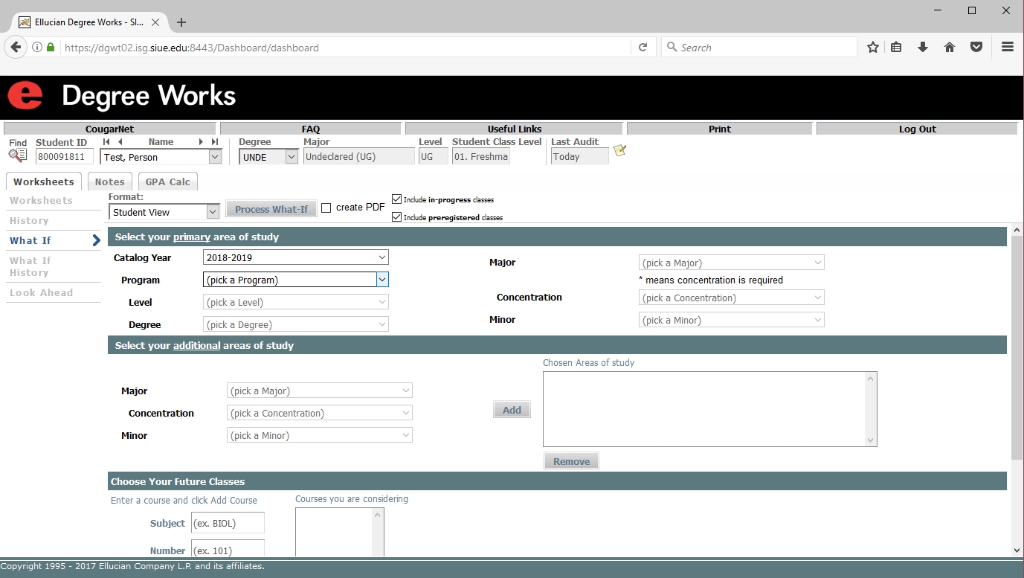Switch to the GPA Calc tab
The image size is (1024, 578).
coord(167,182)
